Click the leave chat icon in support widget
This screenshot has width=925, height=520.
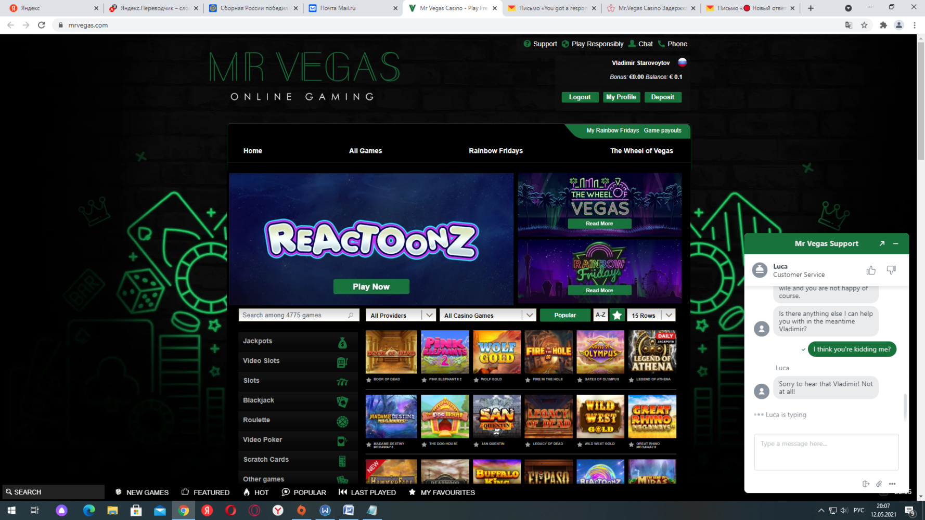click(x=866, y=484)
